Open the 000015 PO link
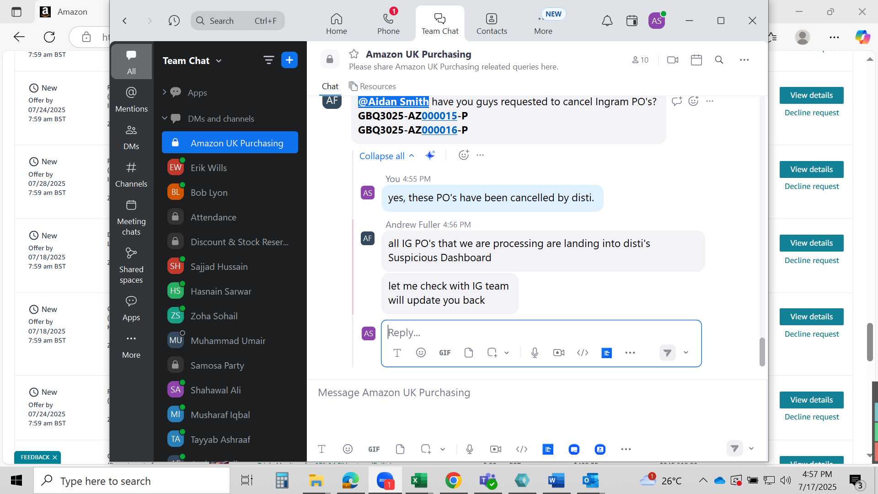 click(x=439, y=116)
